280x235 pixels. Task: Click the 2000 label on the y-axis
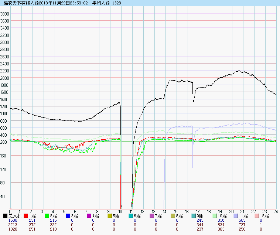pos(5,78)
